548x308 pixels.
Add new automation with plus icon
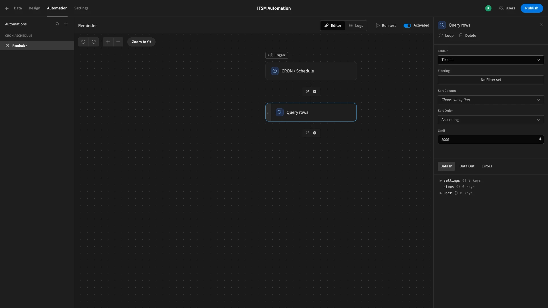pyautogui.click(x=66, y=24)
